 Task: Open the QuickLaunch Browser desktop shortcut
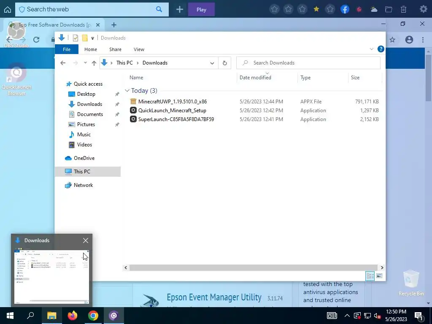[x=16, y=80]
